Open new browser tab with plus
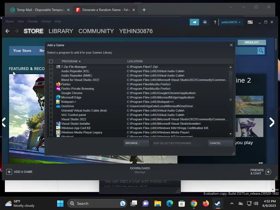The height and width of the screenshot is (210, 280). pyautogui.click(x=144, y=10)
